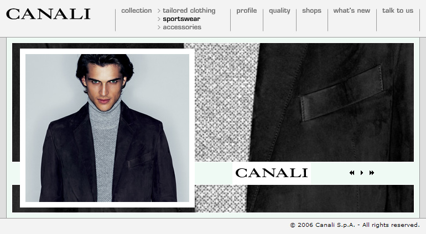Screen dimensions: 426x234
Task: Click the model photo in suede jacket
Action: point(107,128)
